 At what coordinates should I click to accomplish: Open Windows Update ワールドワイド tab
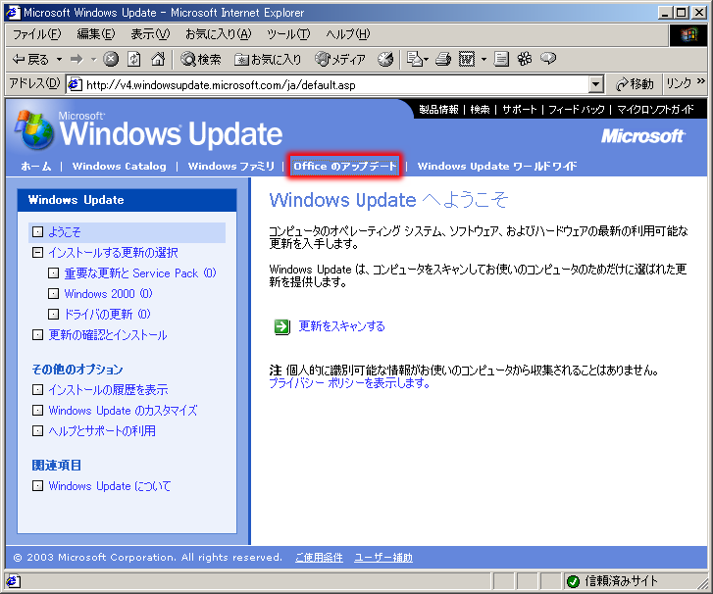497,167
